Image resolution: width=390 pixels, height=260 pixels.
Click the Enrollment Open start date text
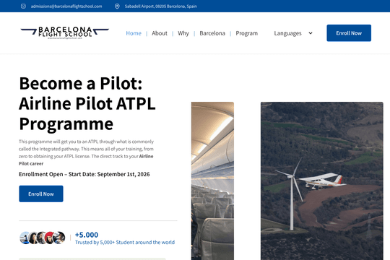84,174
